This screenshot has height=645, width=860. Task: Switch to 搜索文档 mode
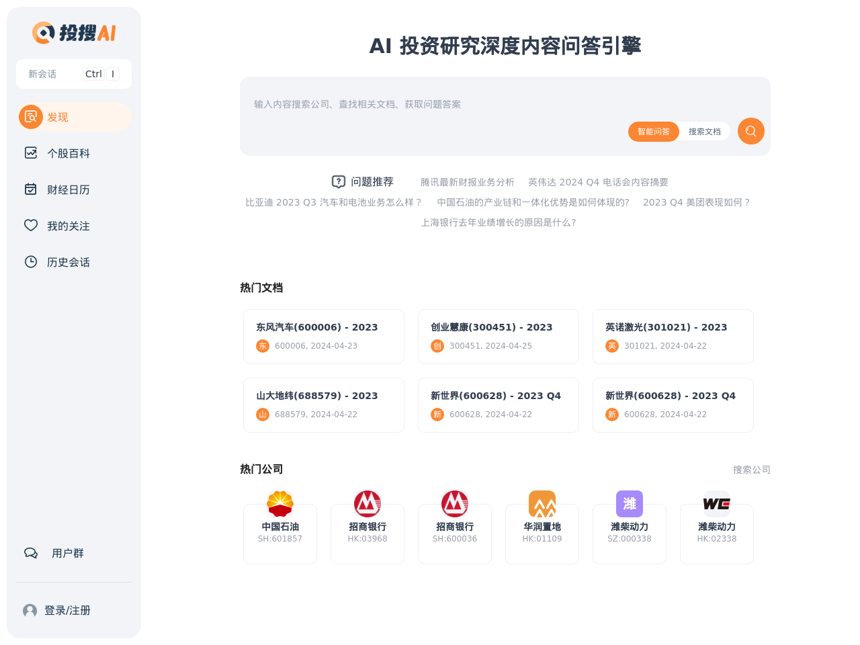(x=705, y=132)
